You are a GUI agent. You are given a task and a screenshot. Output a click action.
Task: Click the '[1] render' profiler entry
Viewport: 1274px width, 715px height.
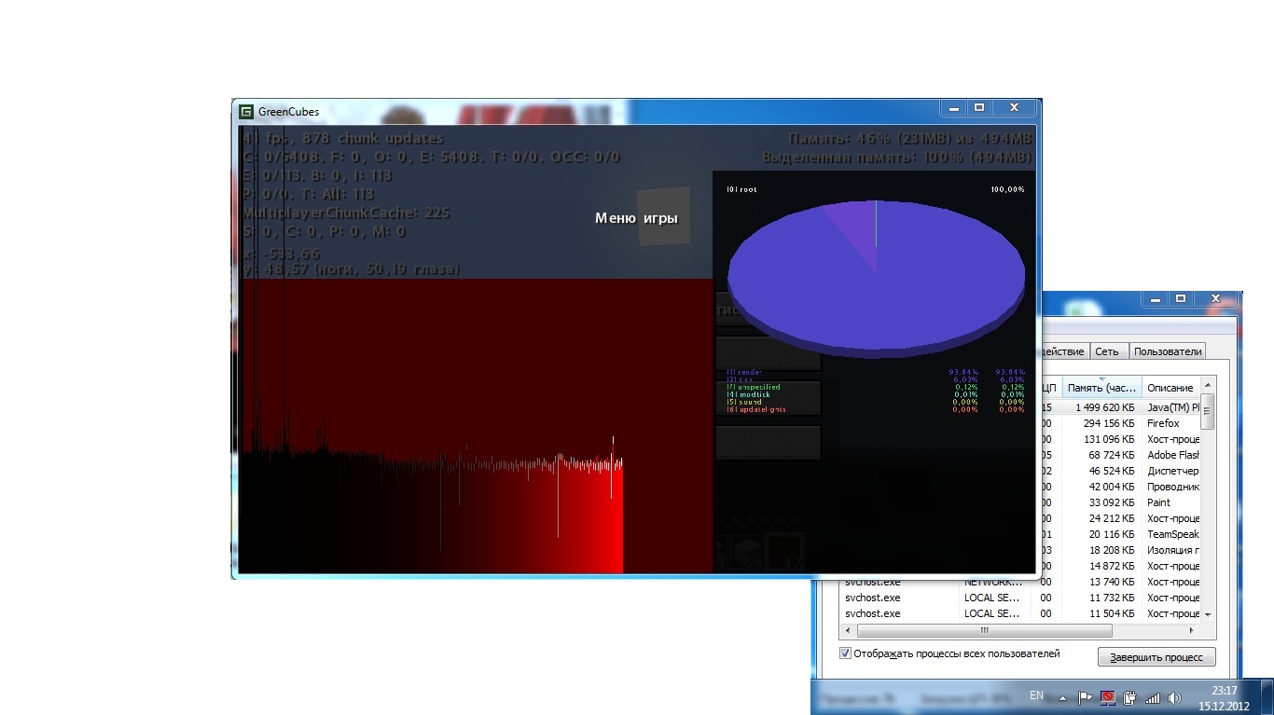click(743, 372)
